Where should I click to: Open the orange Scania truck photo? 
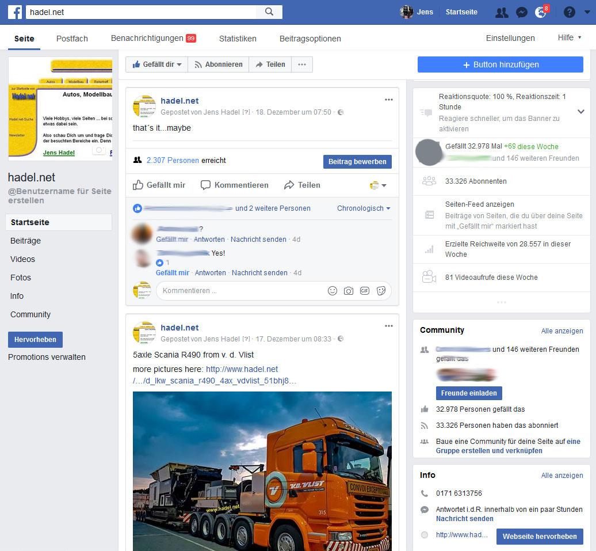[262, 471]
